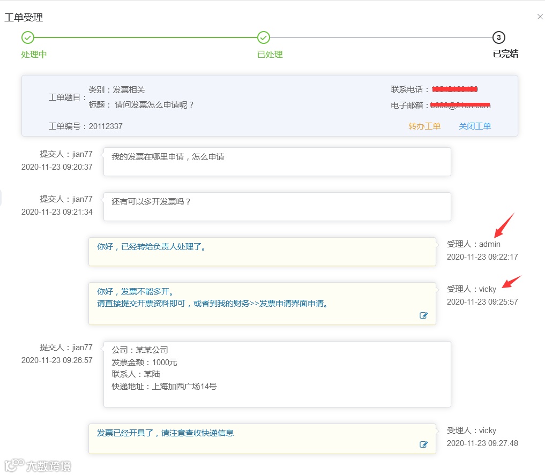Click 公司：某某公司 line
This screenshot has width=545, height=476.
[140, 350]
